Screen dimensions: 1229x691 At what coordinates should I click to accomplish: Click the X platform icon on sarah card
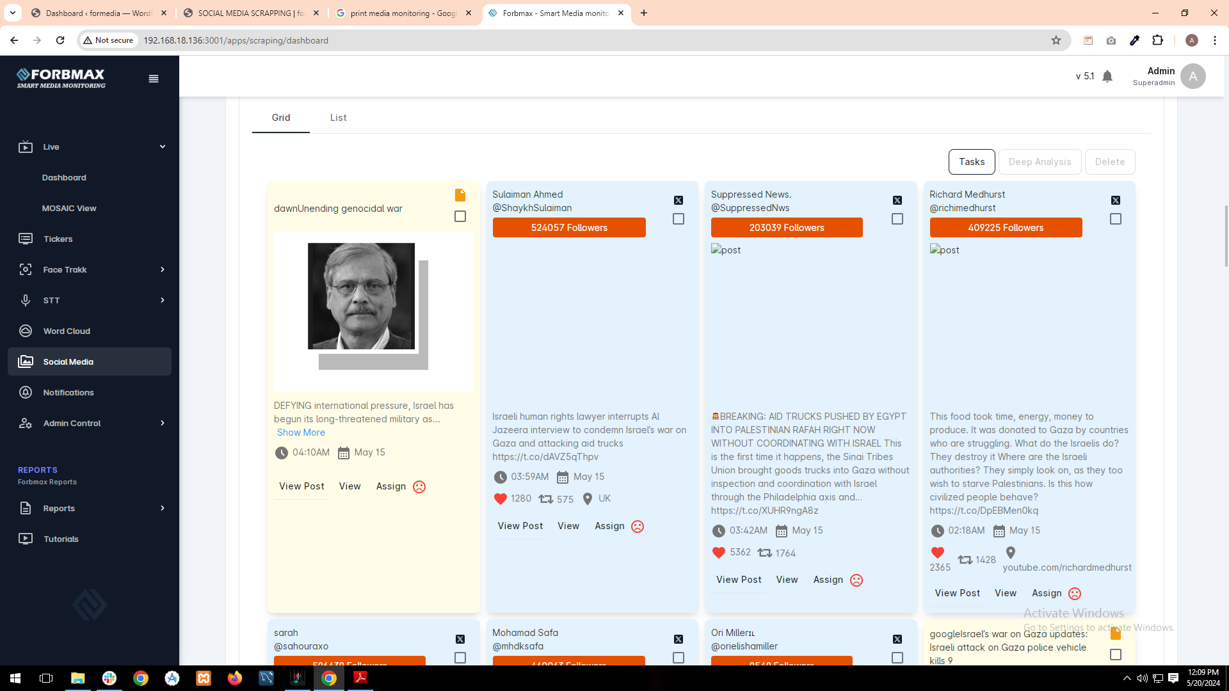coord(460,639)
